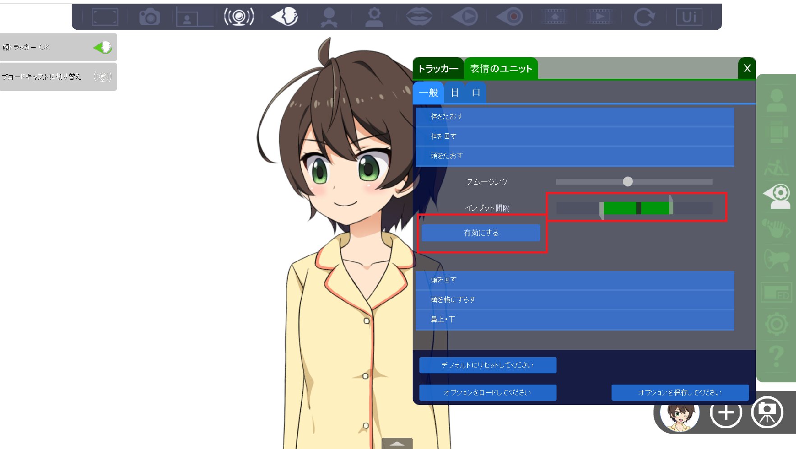Toggle webcam picture-in-picture icon

[x=194, y=17]
